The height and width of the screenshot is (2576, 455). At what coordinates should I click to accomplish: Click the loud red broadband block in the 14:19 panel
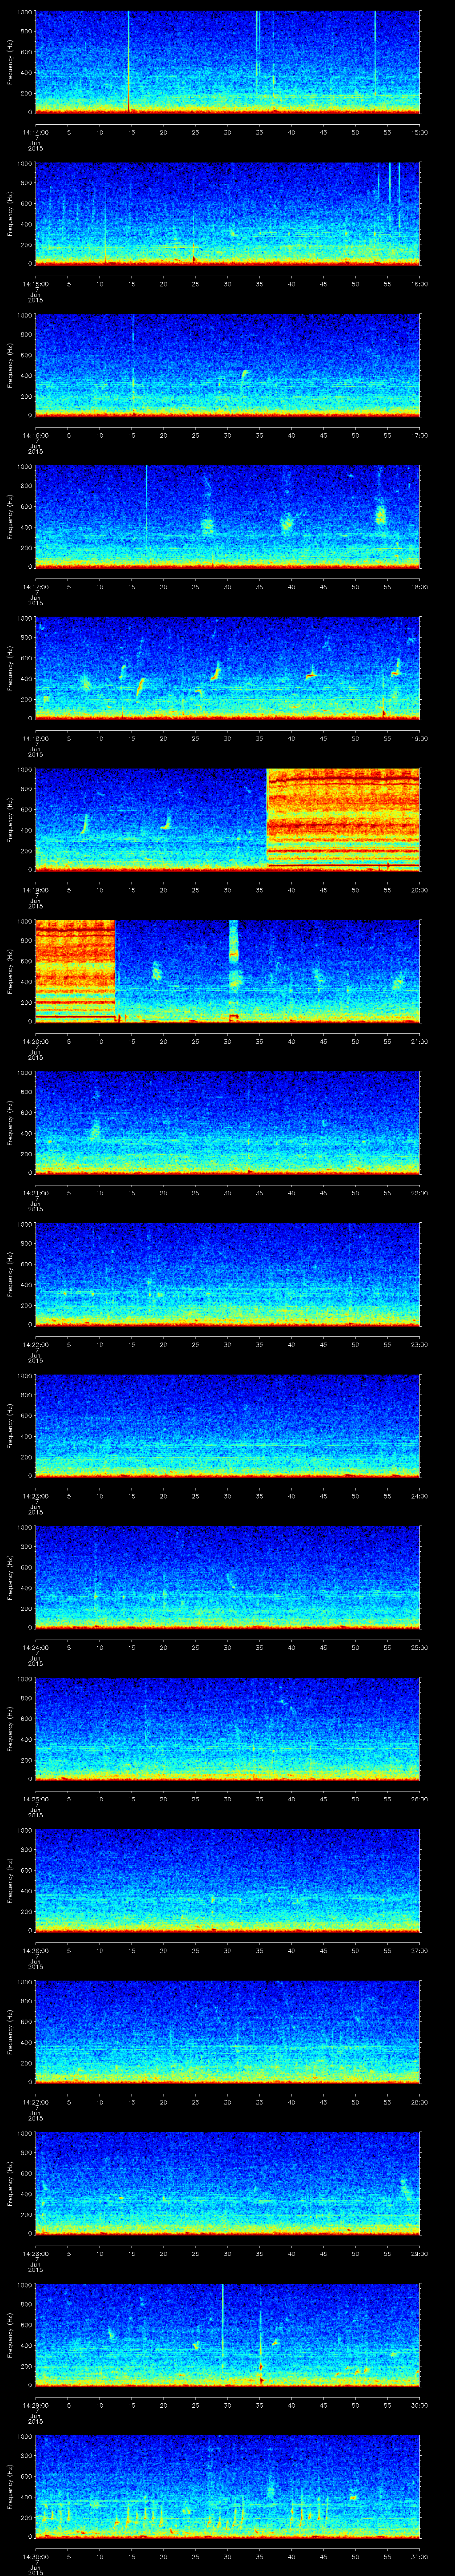pos(343,819)
